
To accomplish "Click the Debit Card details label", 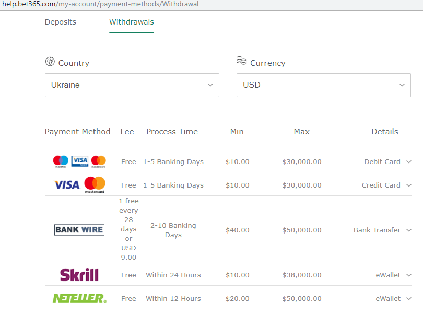I will pyautogui.click(x=382, y=162).
